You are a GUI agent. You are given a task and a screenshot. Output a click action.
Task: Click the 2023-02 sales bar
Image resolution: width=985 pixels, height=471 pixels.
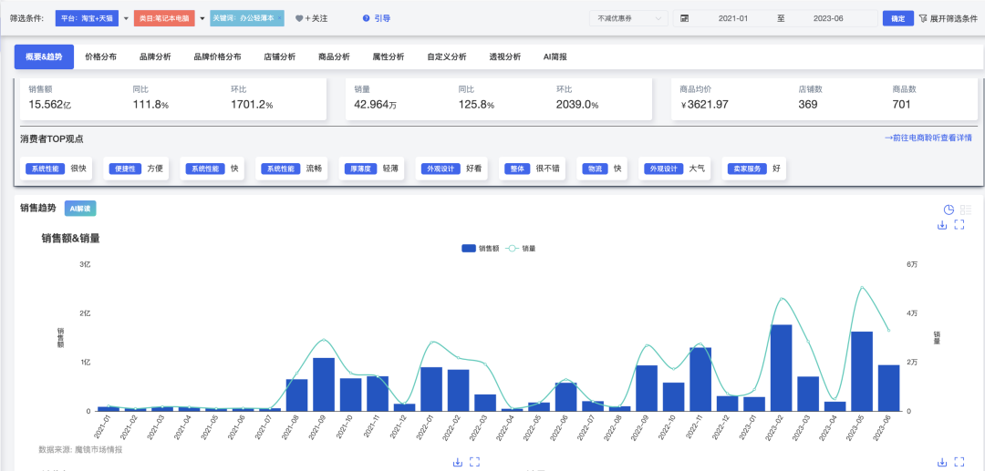tap(781, 368)
